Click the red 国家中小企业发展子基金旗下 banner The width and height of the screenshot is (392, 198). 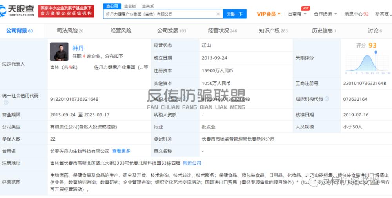tap(66, 11)
